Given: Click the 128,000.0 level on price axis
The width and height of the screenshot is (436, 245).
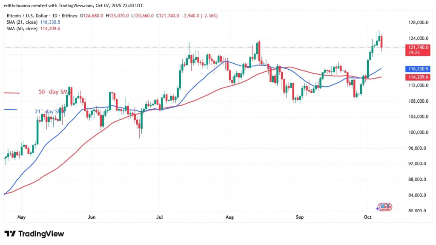Looking at the screenshot, I should 418,23.
